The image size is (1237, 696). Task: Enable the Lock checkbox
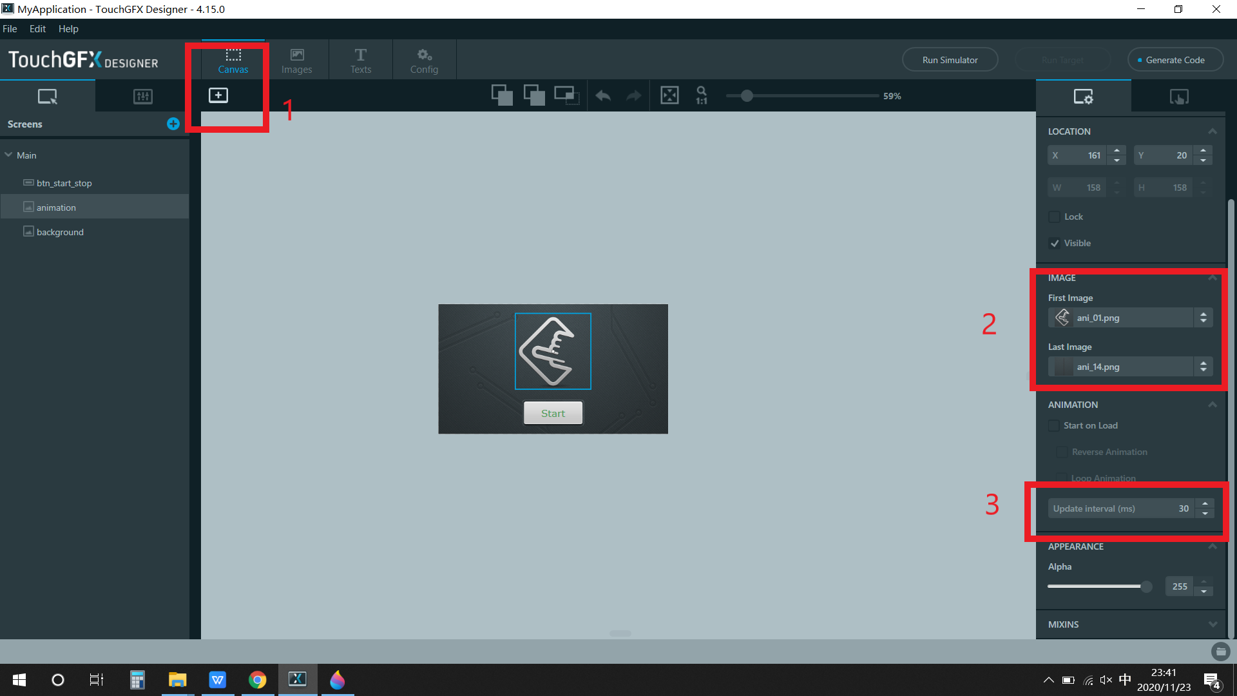[1055, 217]
